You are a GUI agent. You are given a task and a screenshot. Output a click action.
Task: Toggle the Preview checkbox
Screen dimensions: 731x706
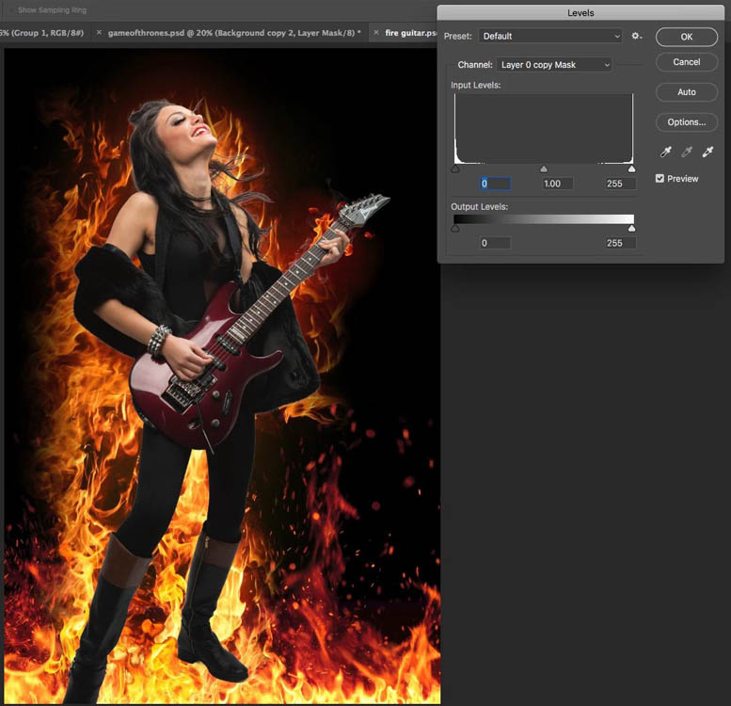[x=659, y=178]
